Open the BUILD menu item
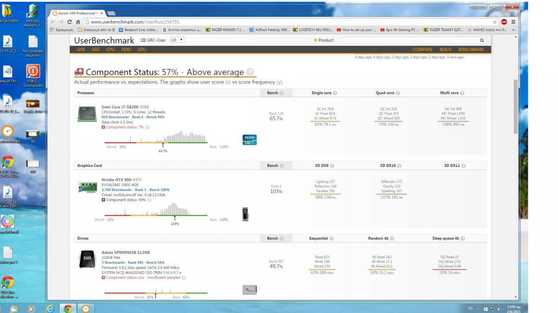This screenshot has height=313, width=558. pos(445,50)
